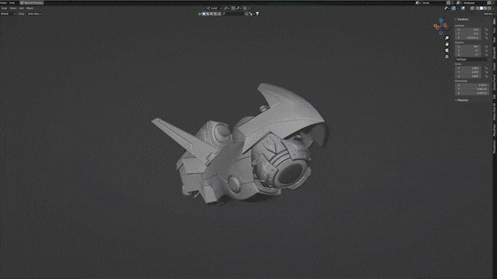The height and width of the screenshot is (279, 497).
Task: Click the Scene name field
Action: [x=432, y=3]
